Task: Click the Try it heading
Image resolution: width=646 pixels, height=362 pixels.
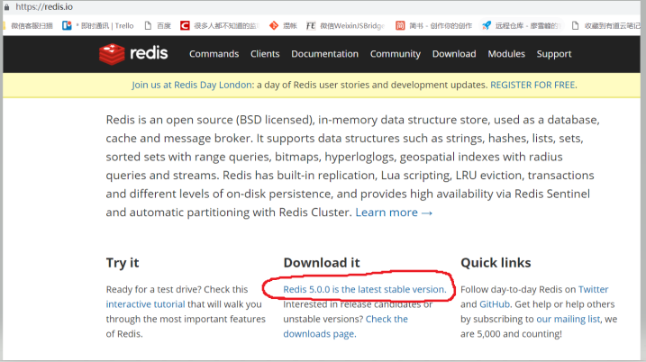Action: click(x=123, y=263)
